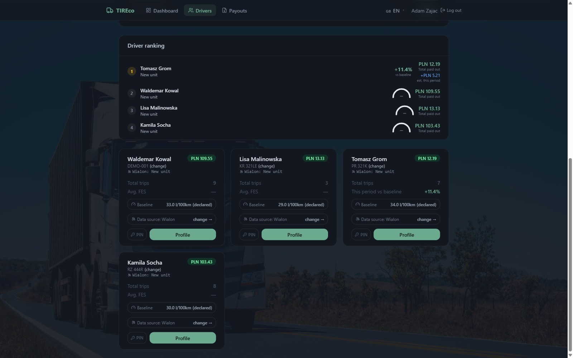Change data source for Tomasz Grom
Viewport: 573px width, 358px height.
[x=427, y=219]
